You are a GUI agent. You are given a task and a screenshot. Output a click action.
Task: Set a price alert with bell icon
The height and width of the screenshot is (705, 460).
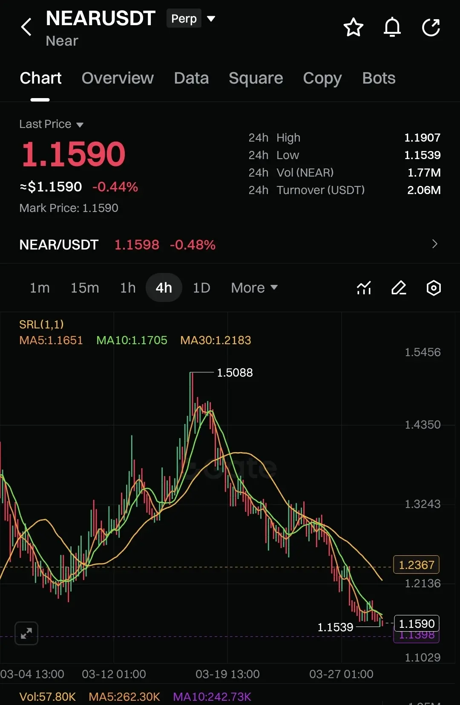392,28
